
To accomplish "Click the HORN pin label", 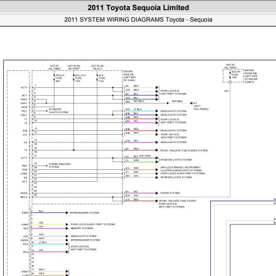I will (x=24, y=193).
